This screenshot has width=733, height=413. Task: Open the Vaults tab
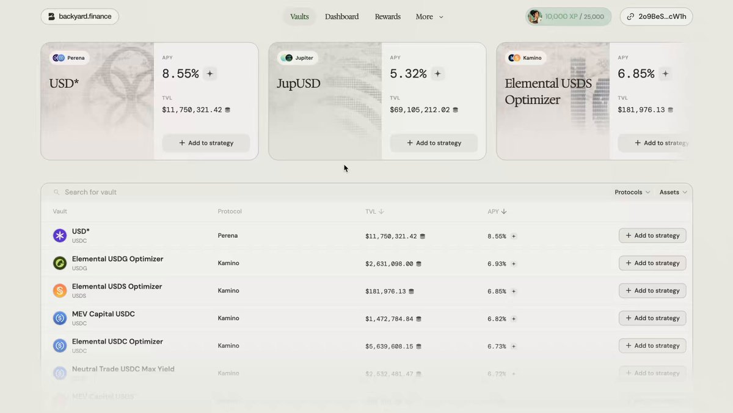(x=299, y=16)
